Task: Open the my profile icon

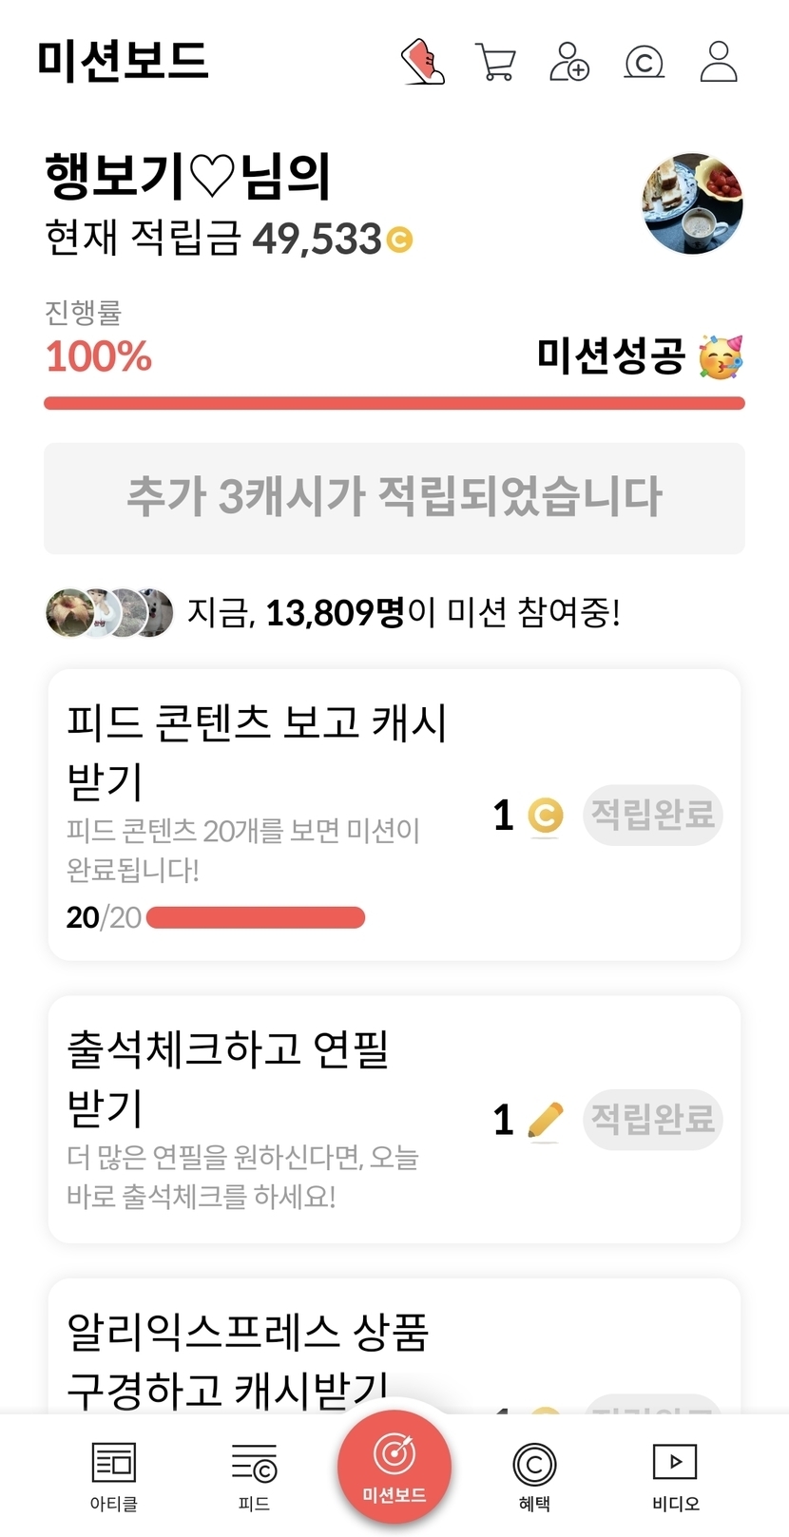Action: (x=719, y=62)
